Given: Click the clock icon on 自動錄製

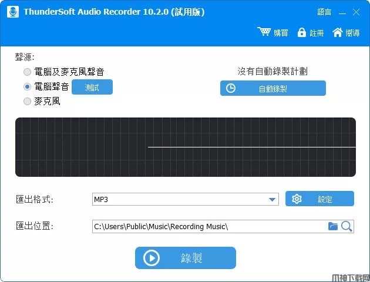Looking at the screenshot, I should [231, 88].
